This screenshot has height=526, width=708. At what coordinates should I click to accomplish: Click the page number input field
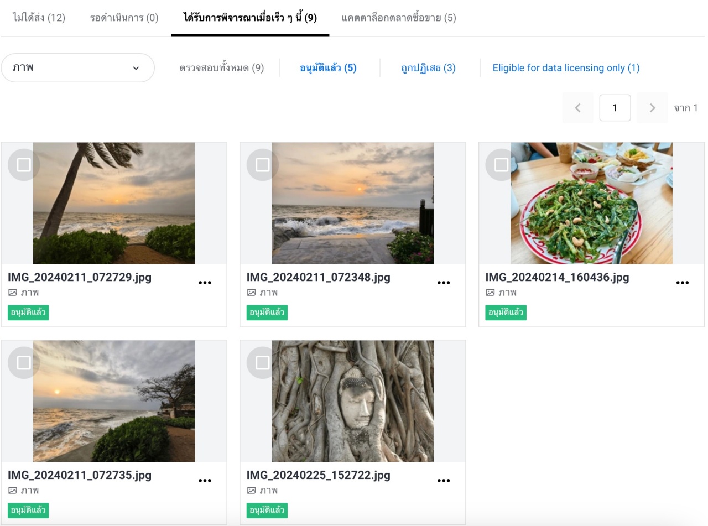click(x=615, y=108)
